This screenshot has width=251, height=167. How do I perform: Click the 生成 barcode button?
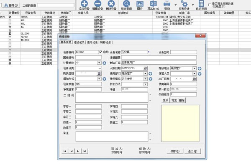[165, 100]
